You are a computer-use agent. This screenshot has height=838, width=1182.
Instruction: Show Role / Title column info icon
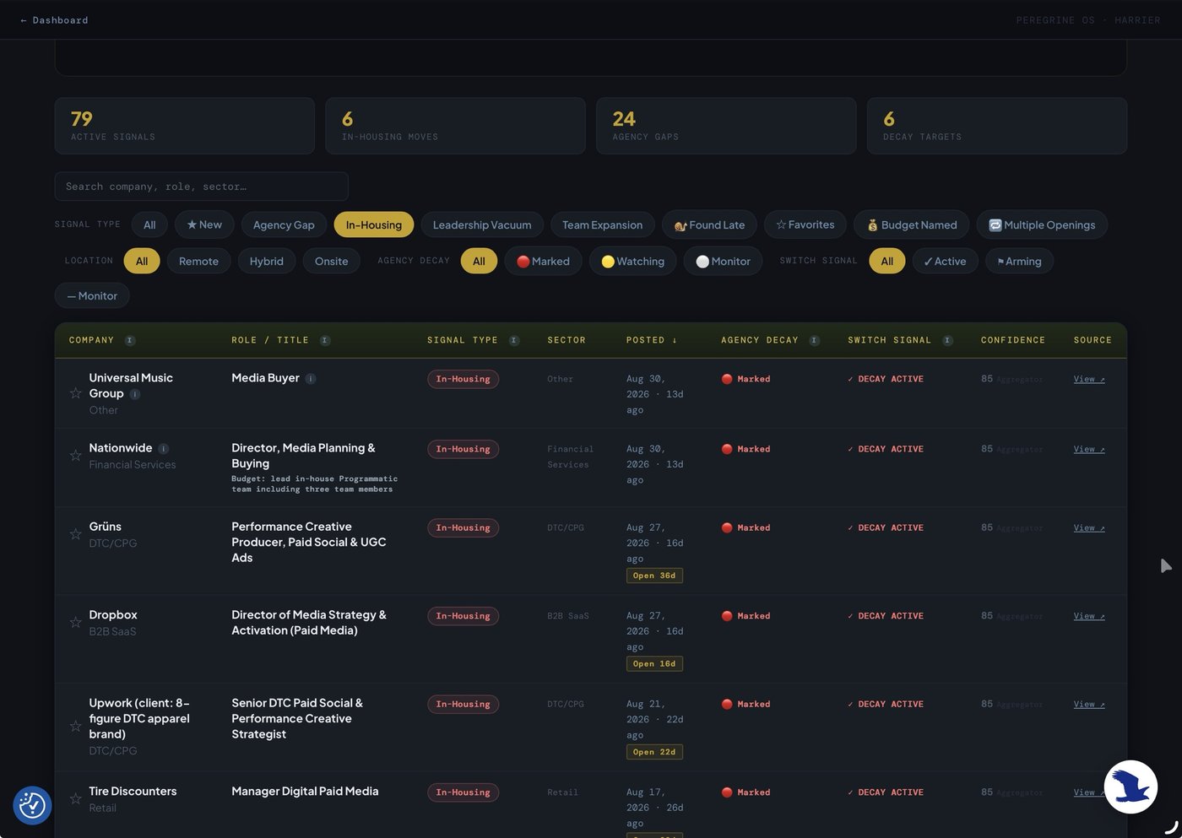(x=325, y=340)
